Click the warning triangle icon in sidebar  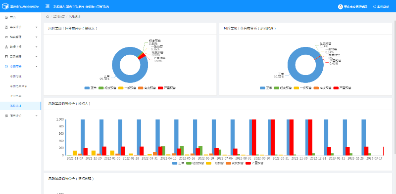point(6,47)
